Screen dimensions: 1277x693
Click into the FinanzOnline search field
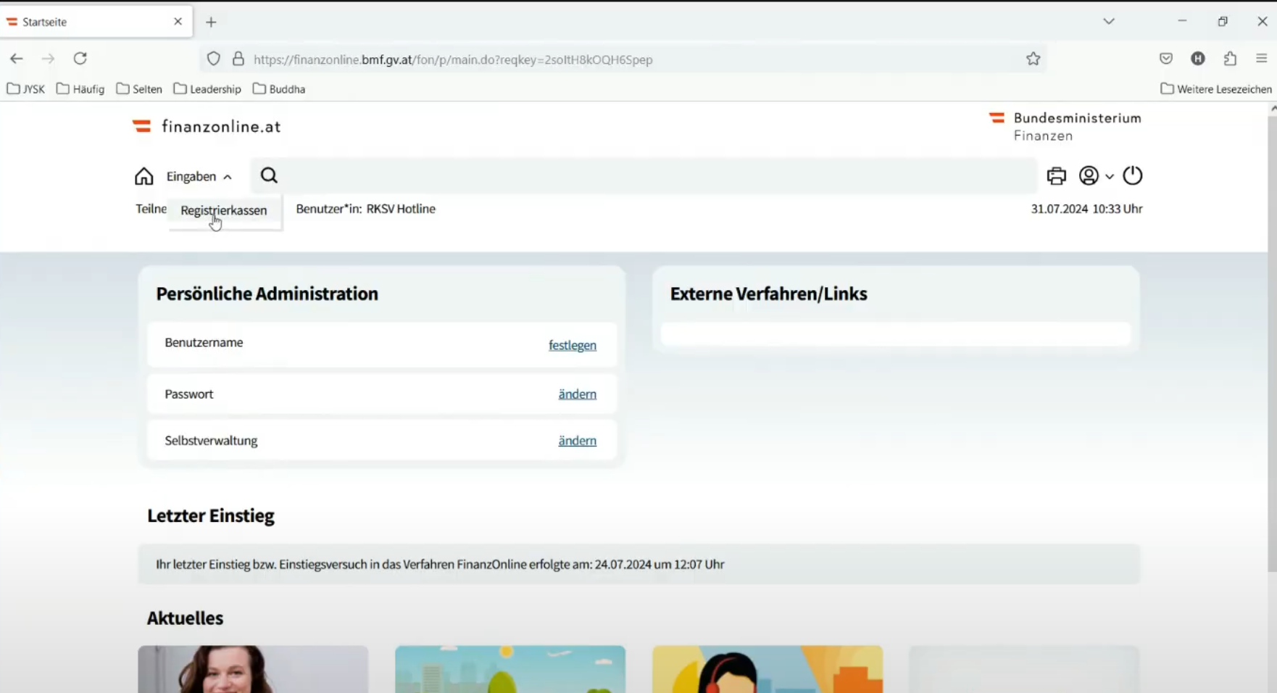coord(652,175)
